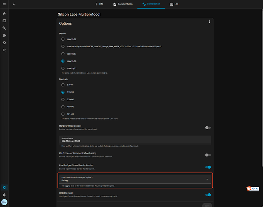Image resolution: width=263 pixels, height=207 pixels.
Task: Enable Hardware flow control toggle
Action: coord(208,128)
